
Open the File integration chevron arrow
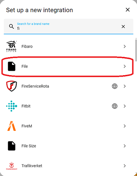click(x=125, y=66)
